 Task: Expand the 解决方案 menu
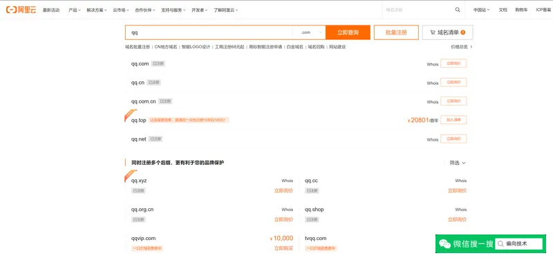click(97, 10)
